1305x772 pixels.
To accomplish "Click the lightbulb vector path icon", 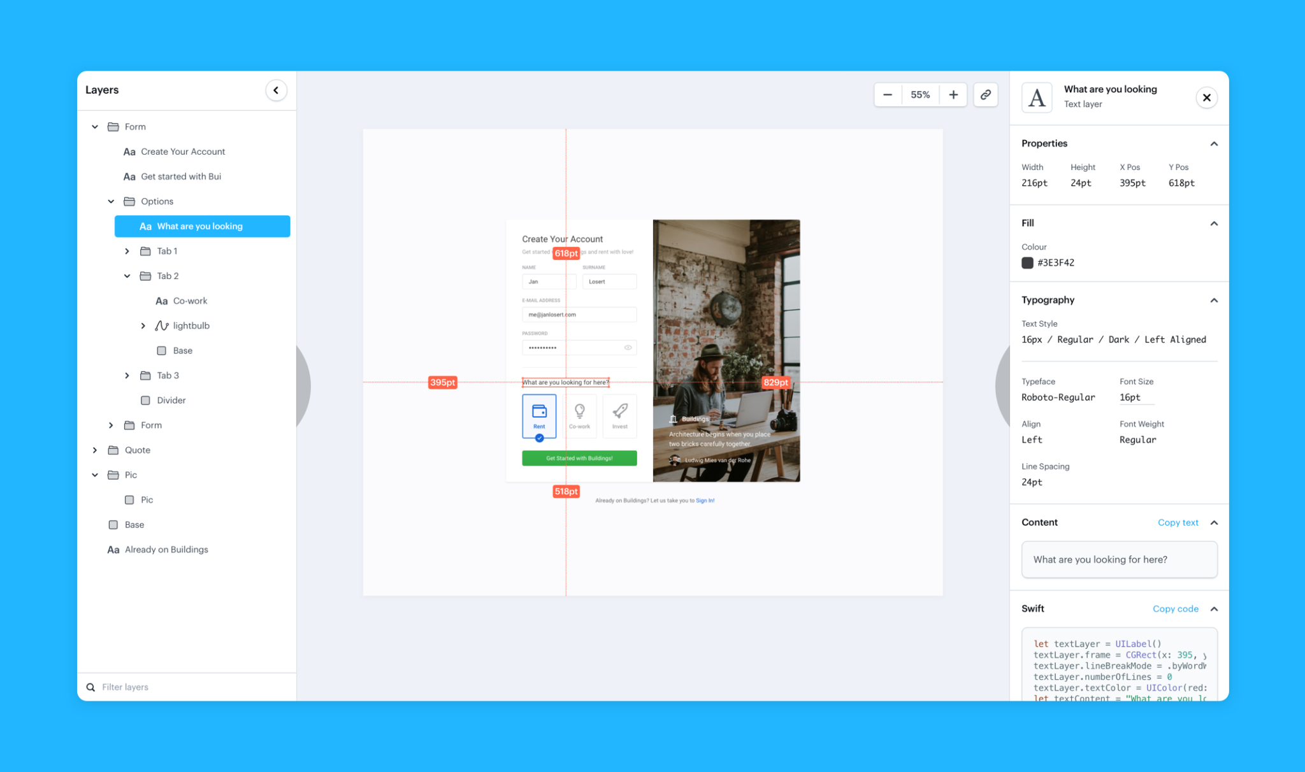I will pos(162,325).
